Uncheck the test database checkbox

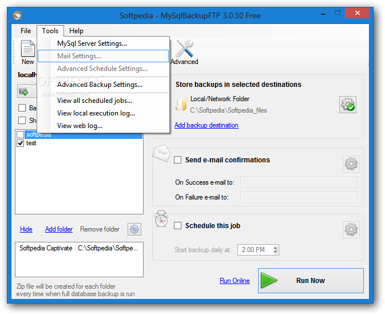point(21,143)
